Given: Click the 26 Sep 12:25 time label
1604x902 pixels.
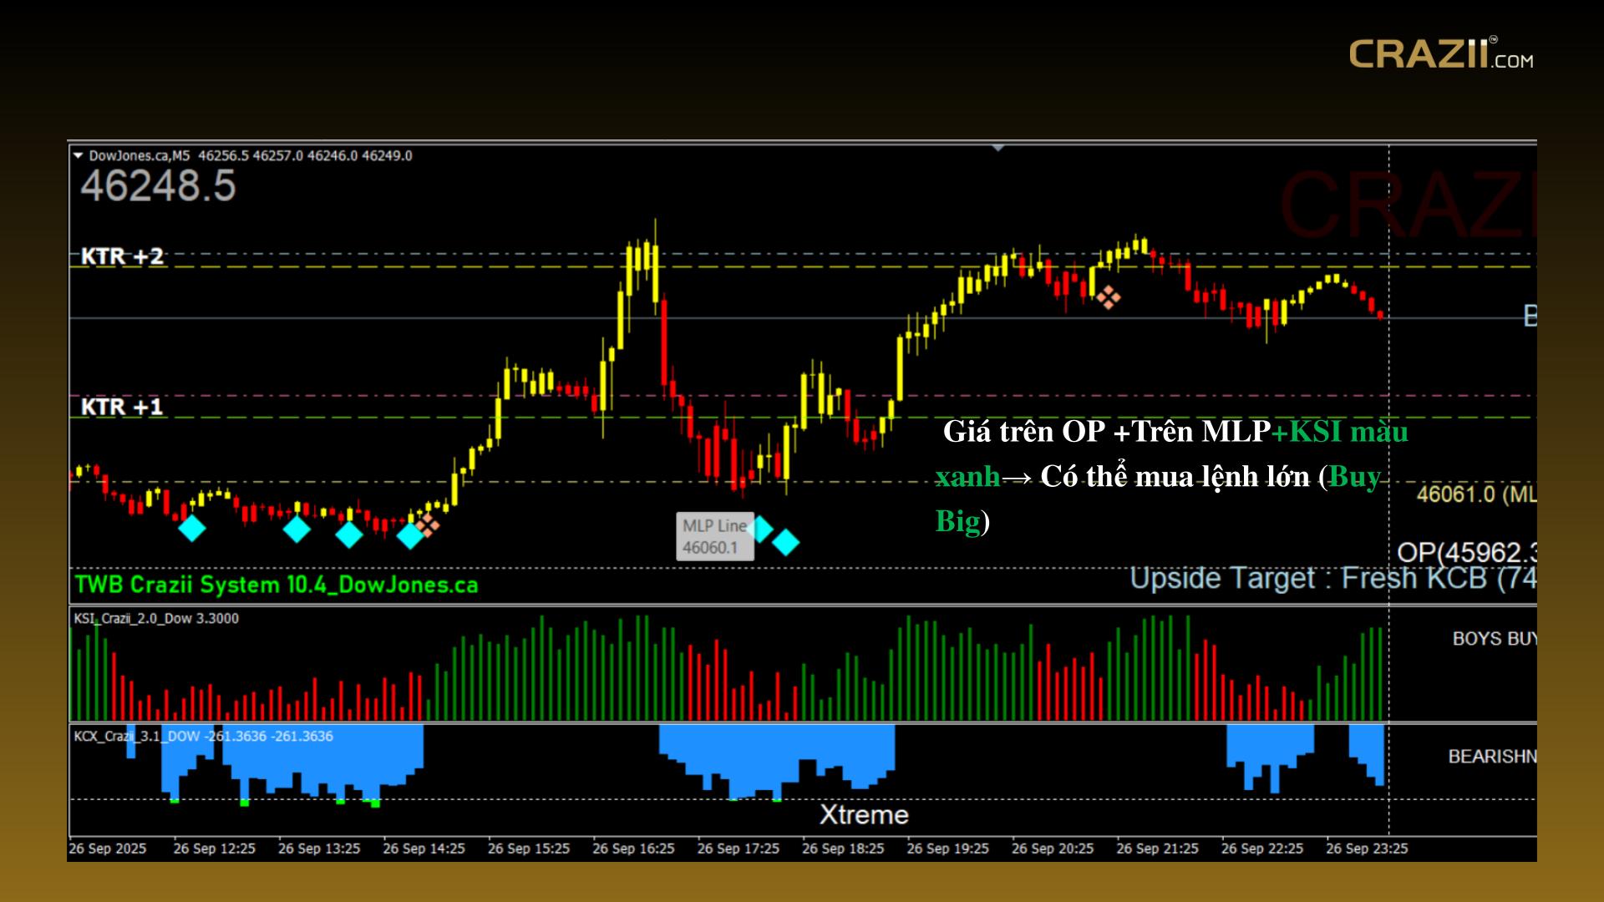Looking at the screenshot, I should [215, 849].
